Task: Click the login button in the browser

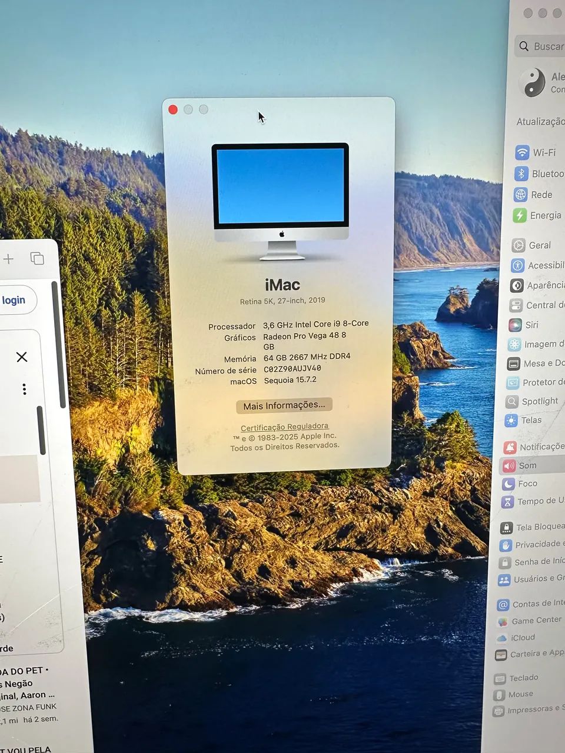Action: [15, 300]
